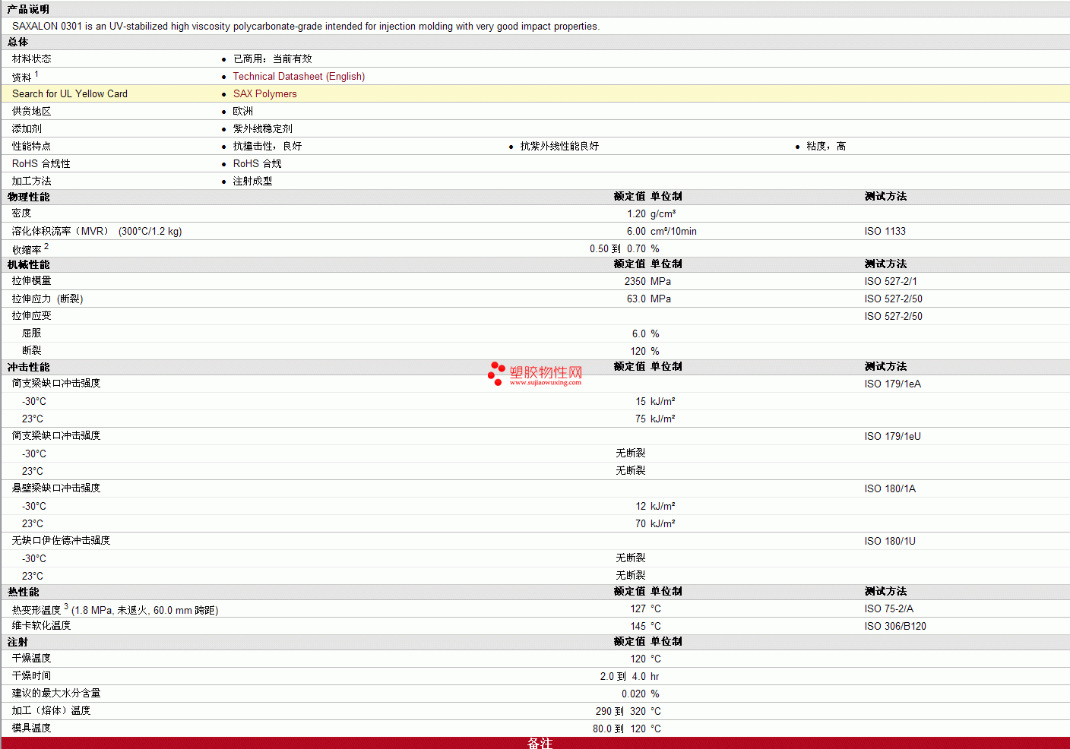This screenshot has height=749, width=1070.
Task: Click the 15 kJ/m² Charpy value at -30°C
Action: pyautogui.click(x=655, y=401)
